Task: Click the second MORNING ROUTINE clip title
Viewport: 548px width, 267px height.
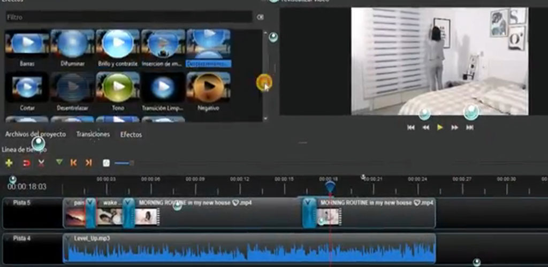Action: click(377, 203)
